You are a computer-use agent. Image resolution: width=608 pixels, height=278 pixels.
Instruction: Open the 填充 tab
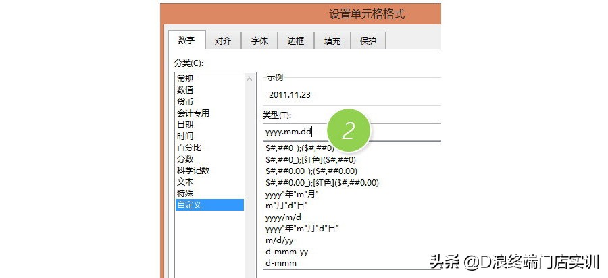coord(332,40)
